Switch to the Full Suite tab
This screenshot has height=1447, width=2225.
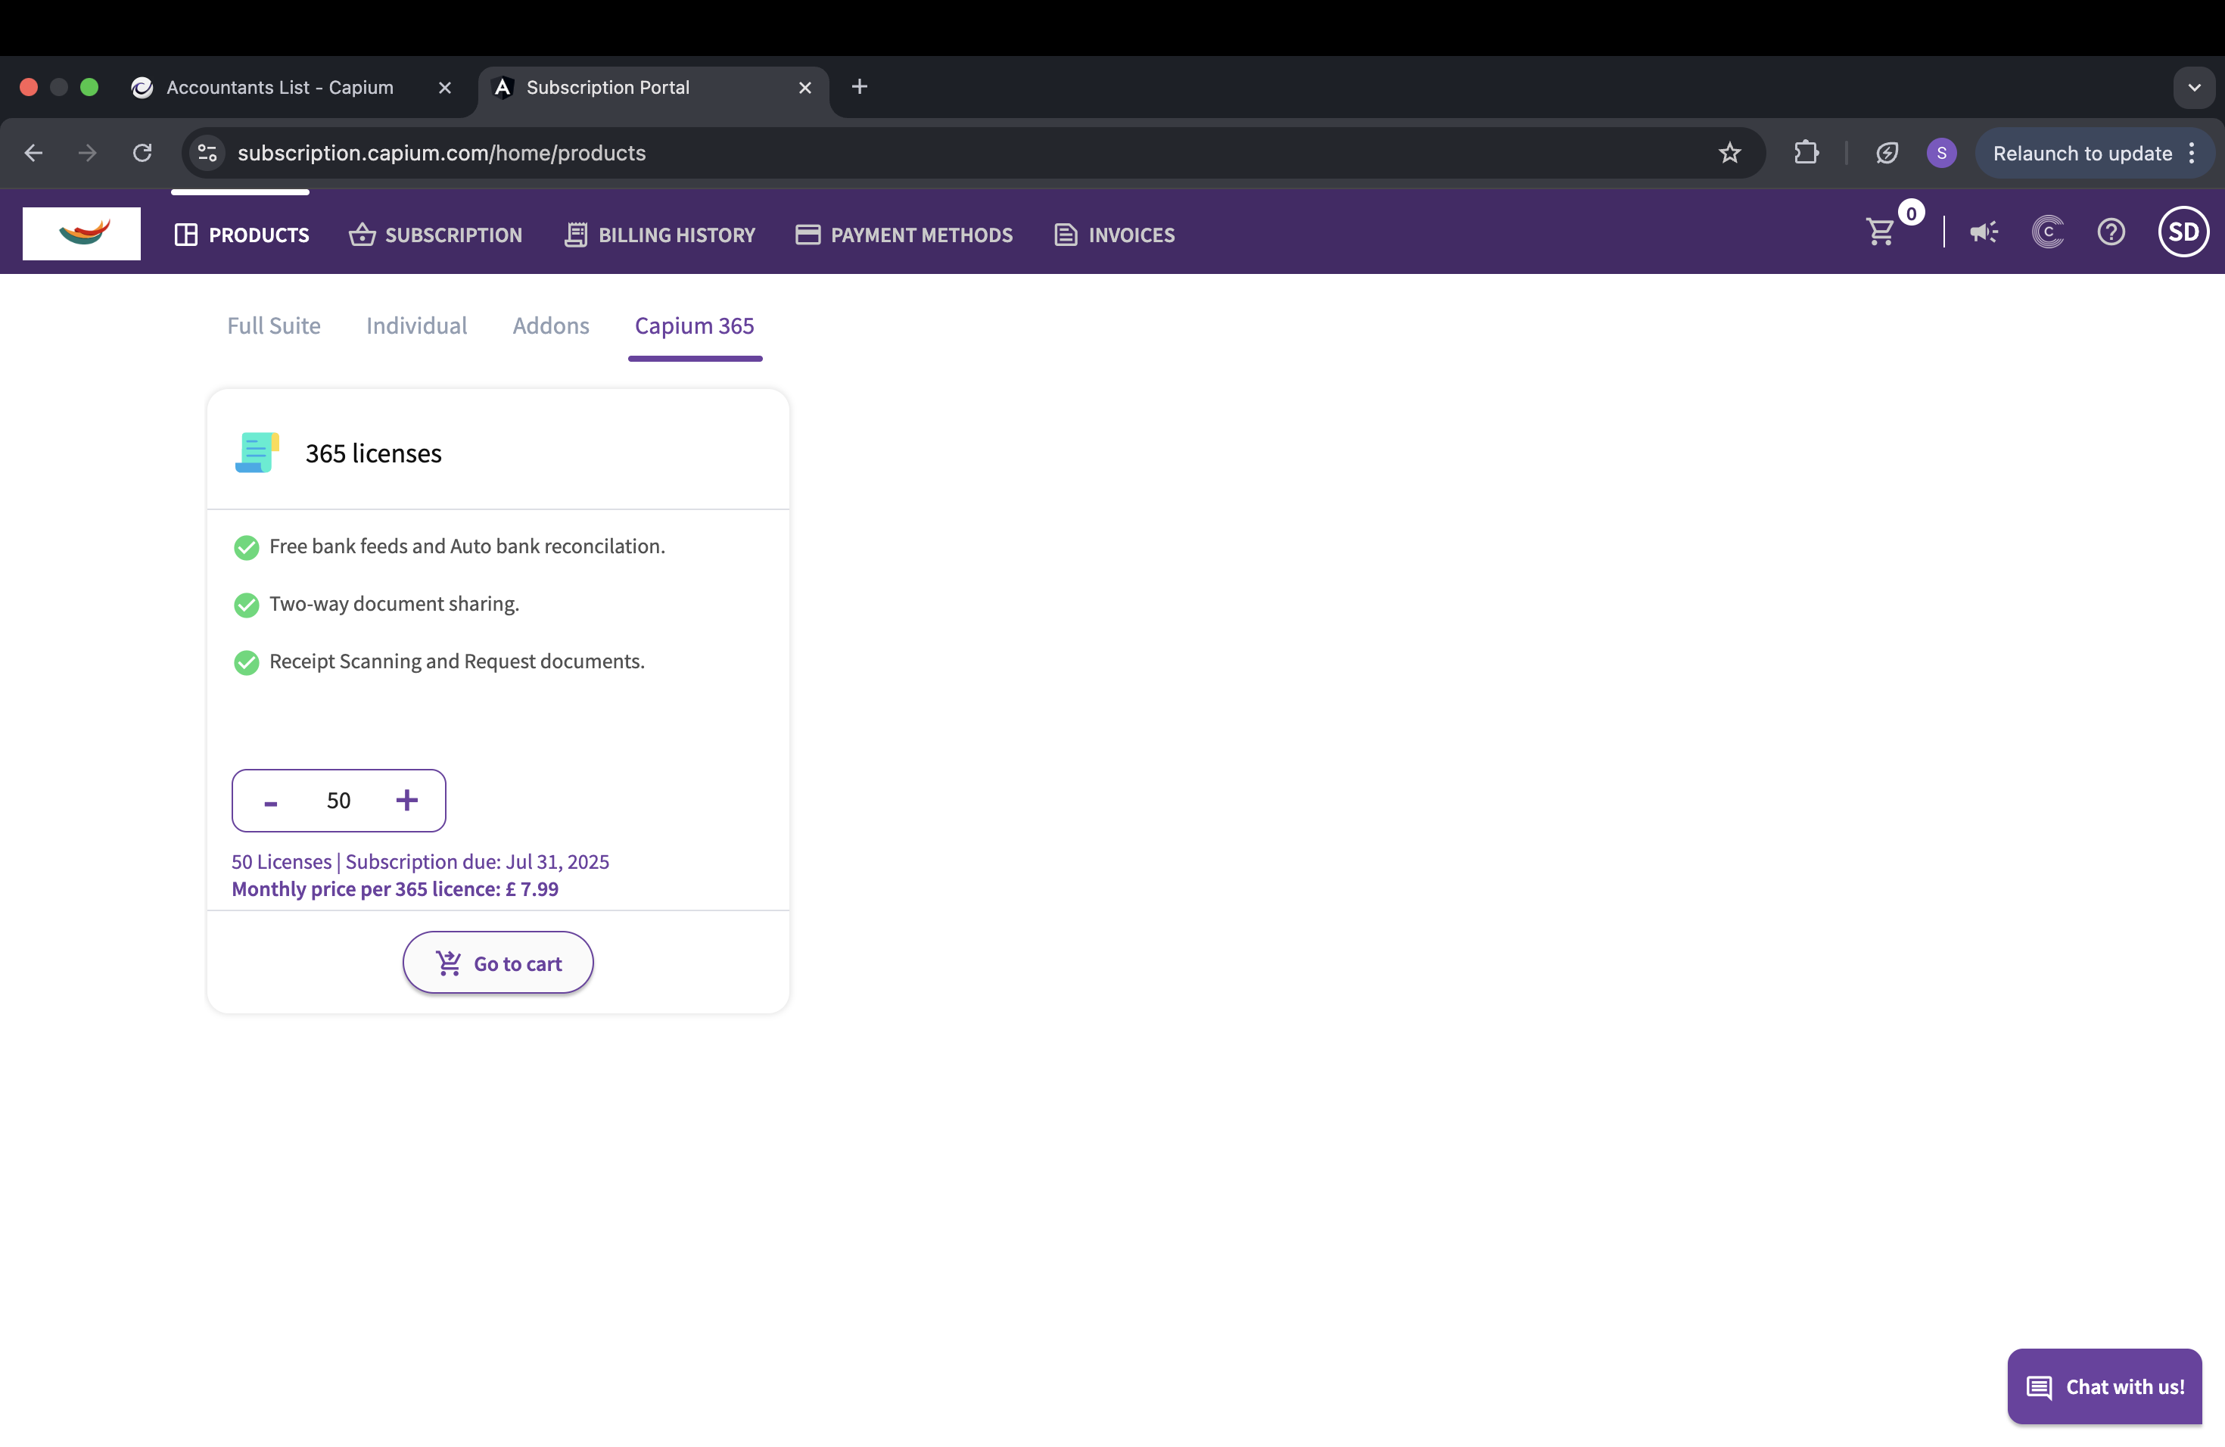click(274, 325)
